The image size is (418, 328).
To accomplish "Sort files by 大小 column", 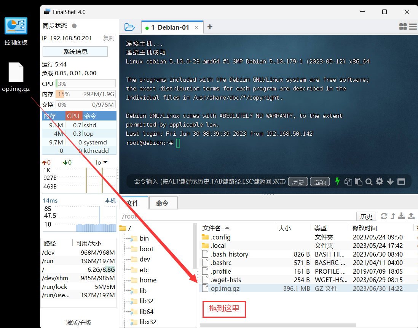I will (285, 228).
